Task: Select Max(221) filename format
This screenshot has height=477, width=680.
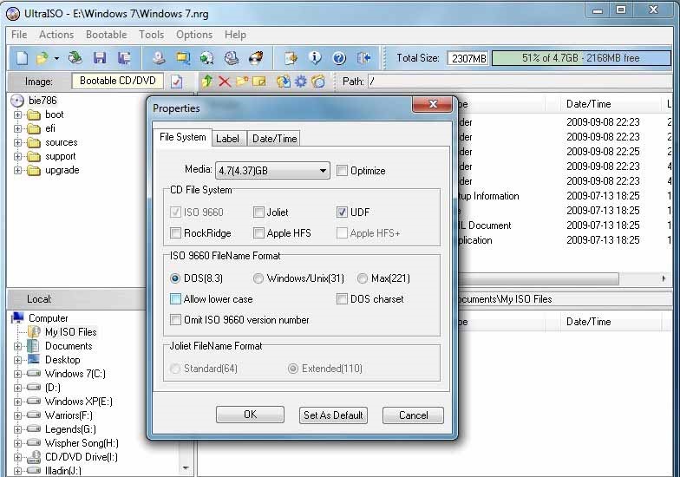Action: [x=363, y=278]
